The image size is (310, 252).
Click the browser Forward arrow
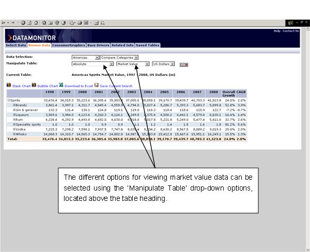[x=13, y=23]
